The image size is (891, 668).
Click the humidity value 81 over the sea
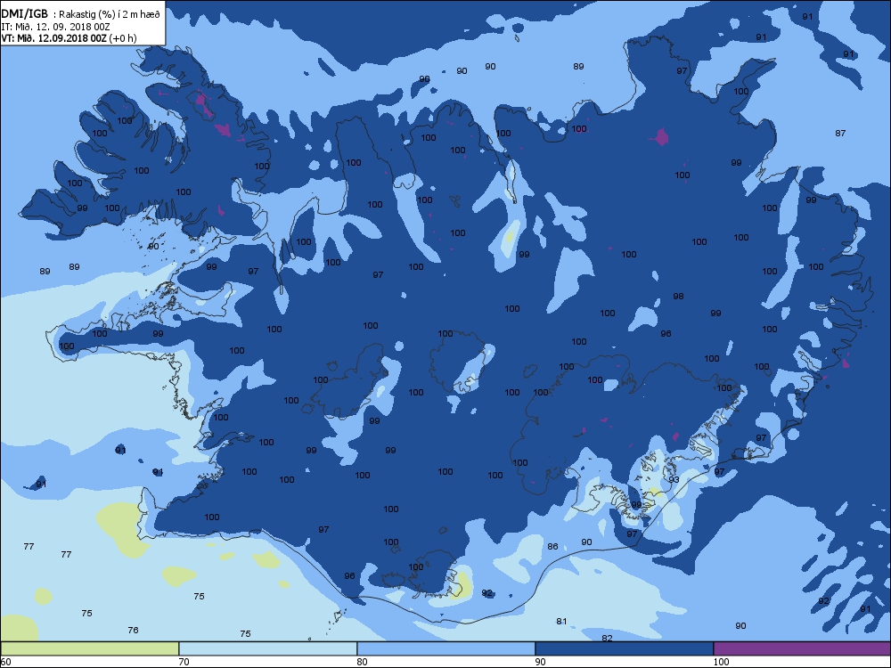pyautogui.click(x=561, y=622)
